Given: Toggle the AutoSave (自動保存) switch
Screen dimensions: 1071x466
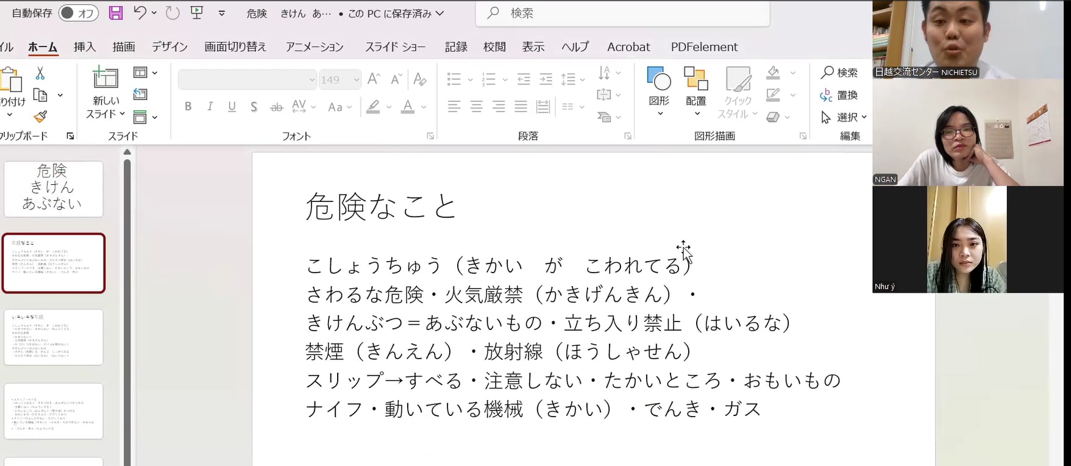Looking at the screenshot, I should 78,13.
